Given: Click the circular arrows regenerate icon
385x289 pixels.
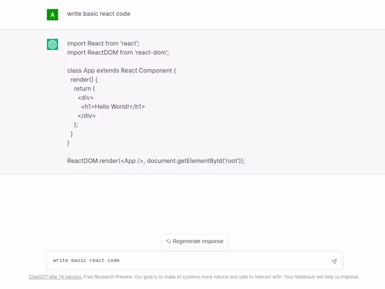Looking at the screenshot, I should [x=168, y=241].
